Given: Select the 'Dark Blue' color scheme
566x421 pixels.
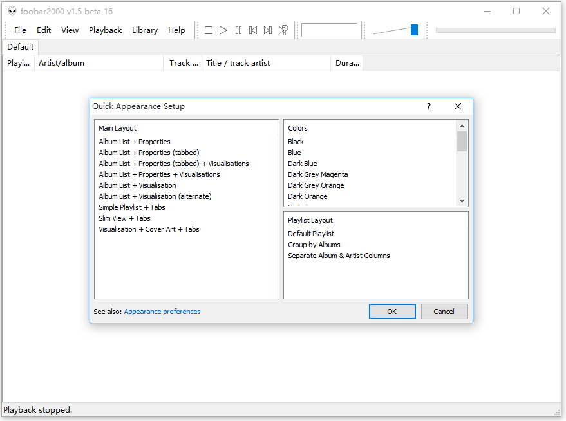Looking at the screenshot, I should [302, 163].
